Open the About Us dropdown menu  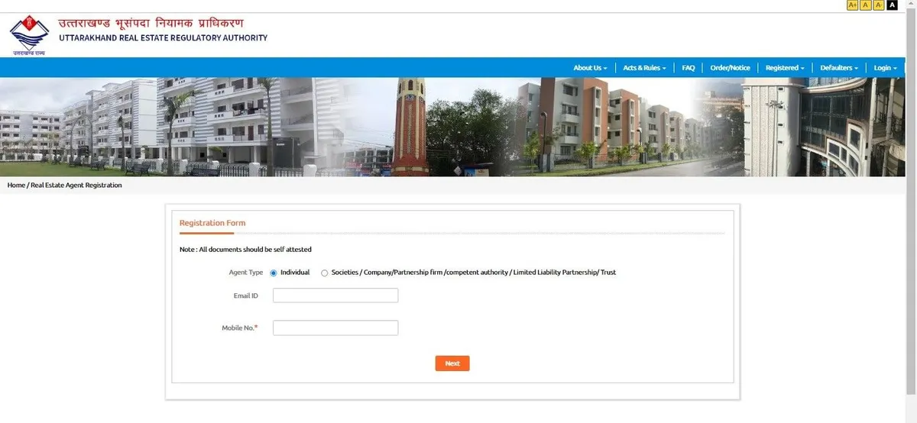[x=590, y=68]
